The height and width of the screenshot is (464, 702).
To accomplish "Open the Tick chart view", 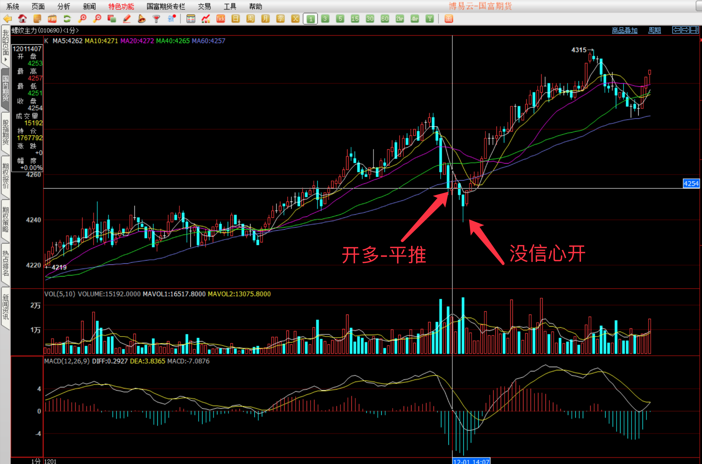I will click(x=221, y=19).
